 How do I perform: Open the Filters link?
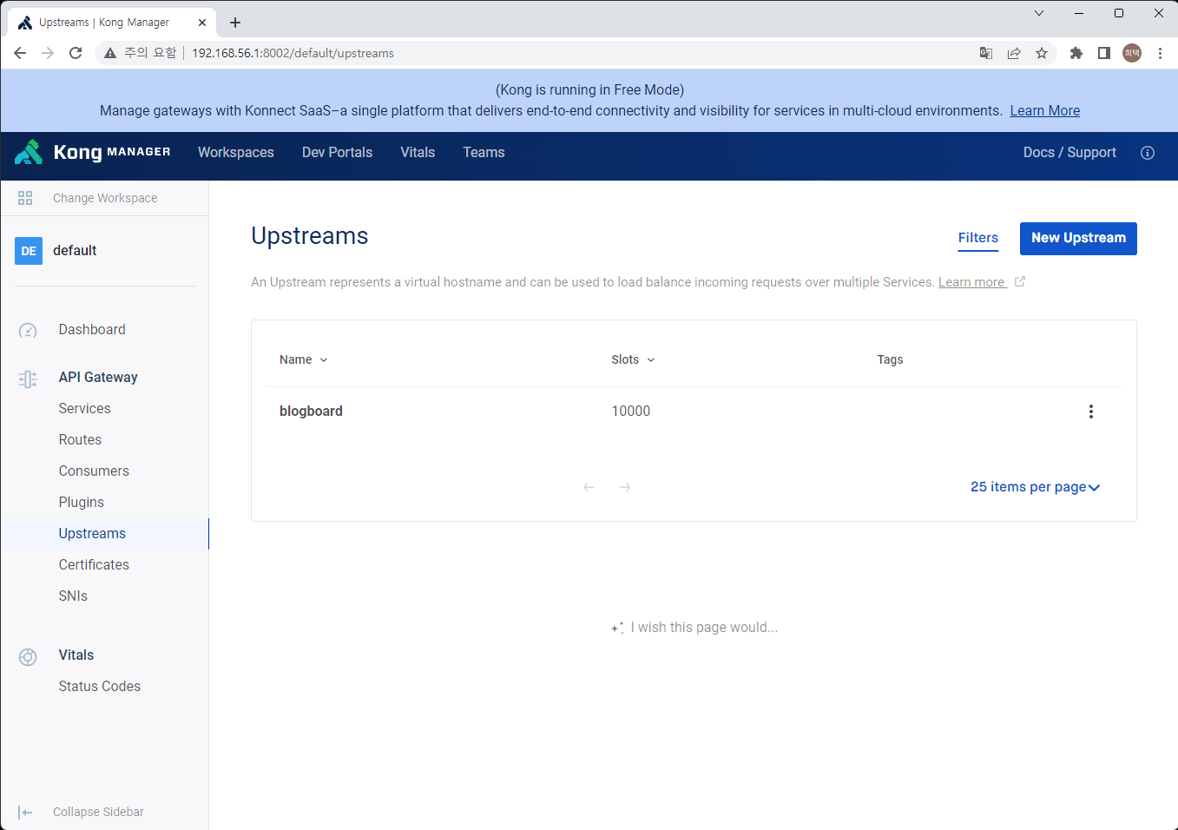pyautogui.click(x=978, y=238)
